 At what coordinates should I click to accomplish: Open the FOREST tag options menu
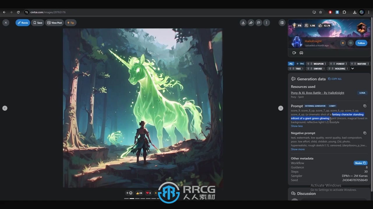(346, 64)
